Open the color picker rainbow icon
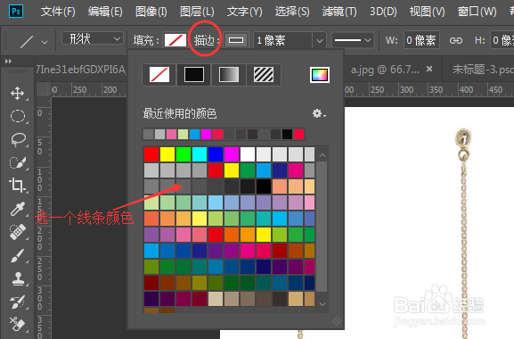514x339 pixels. click(x=320, y=75)
